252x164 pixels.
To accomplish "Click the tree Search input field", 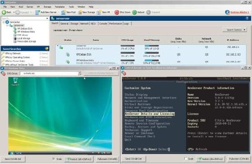I will point(23,19).
